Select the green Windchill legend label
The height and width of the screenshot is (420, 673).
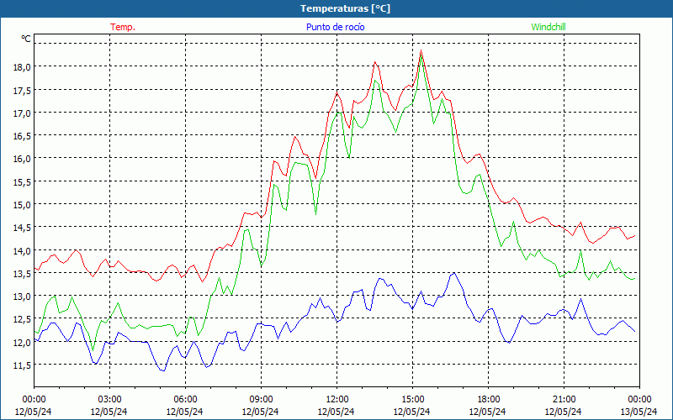coord(548,27)
